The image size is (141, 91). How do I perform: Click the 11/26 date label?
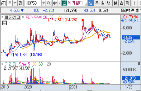click(x=128, y=87)
